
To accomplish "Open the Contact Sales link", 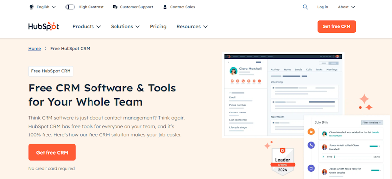I will pyautogui.click(x=183, y=7).
